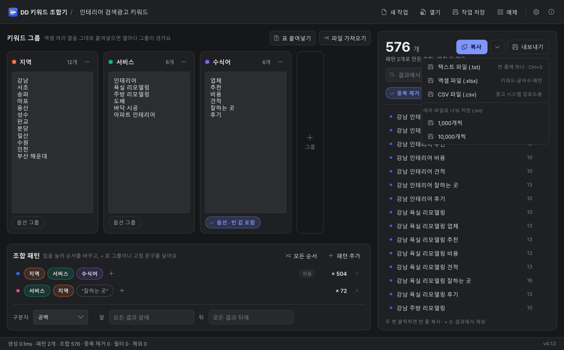Open the 예제 examples

[x=507, y=12]
